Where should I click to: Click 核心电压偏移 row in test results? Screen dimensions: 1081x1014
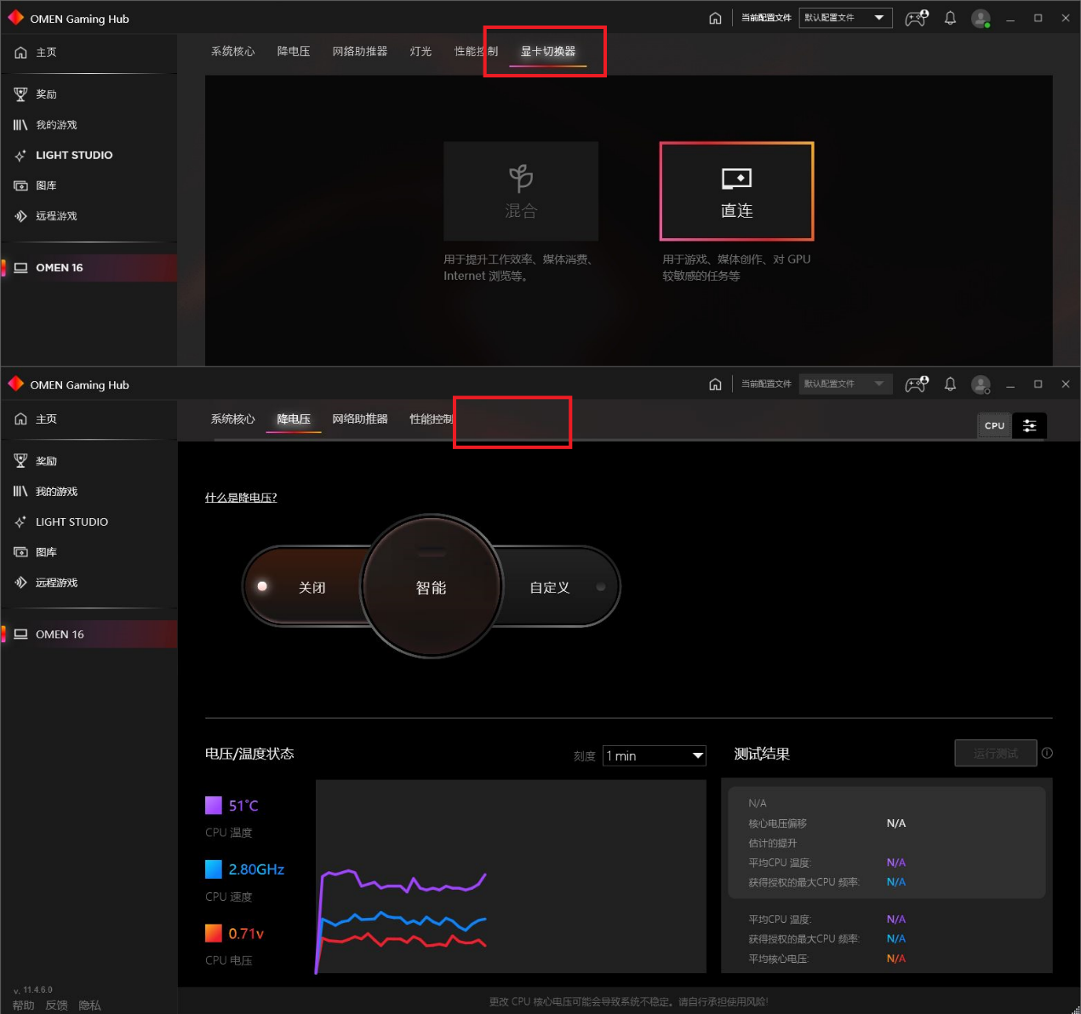click(826, 823)
